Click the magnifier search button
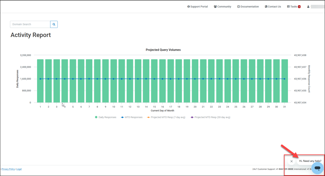Viewport: 325px width, 176px height. tap(54, 24)
